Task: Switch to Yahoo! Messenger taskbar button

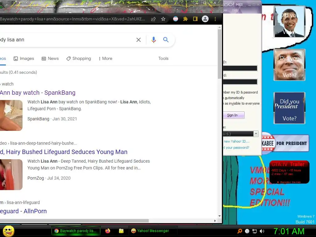Action: click(x=153, y=231)
